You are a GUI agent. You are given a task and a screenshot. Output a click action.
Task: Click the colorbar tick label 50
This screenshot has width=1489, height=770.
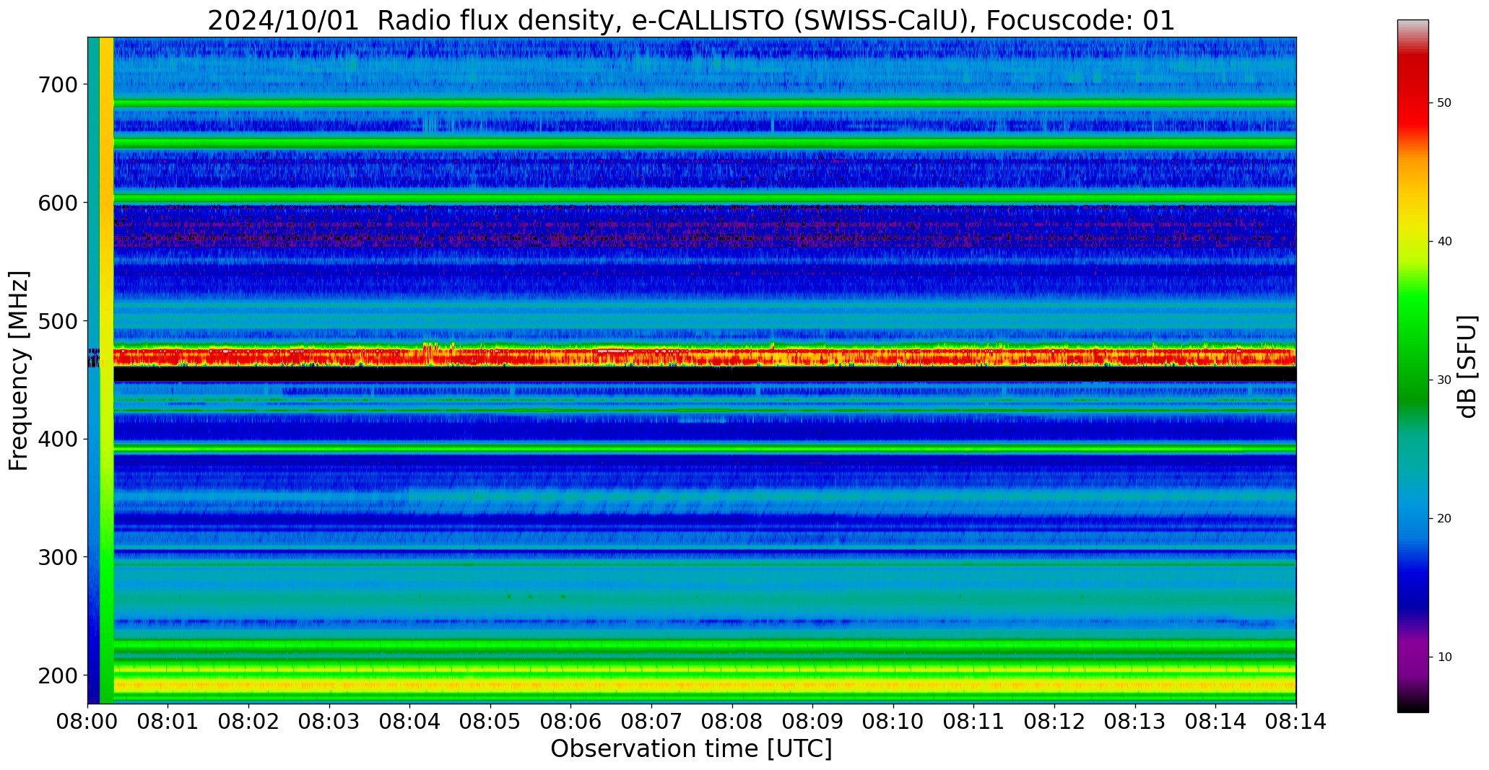point(1444,103)
